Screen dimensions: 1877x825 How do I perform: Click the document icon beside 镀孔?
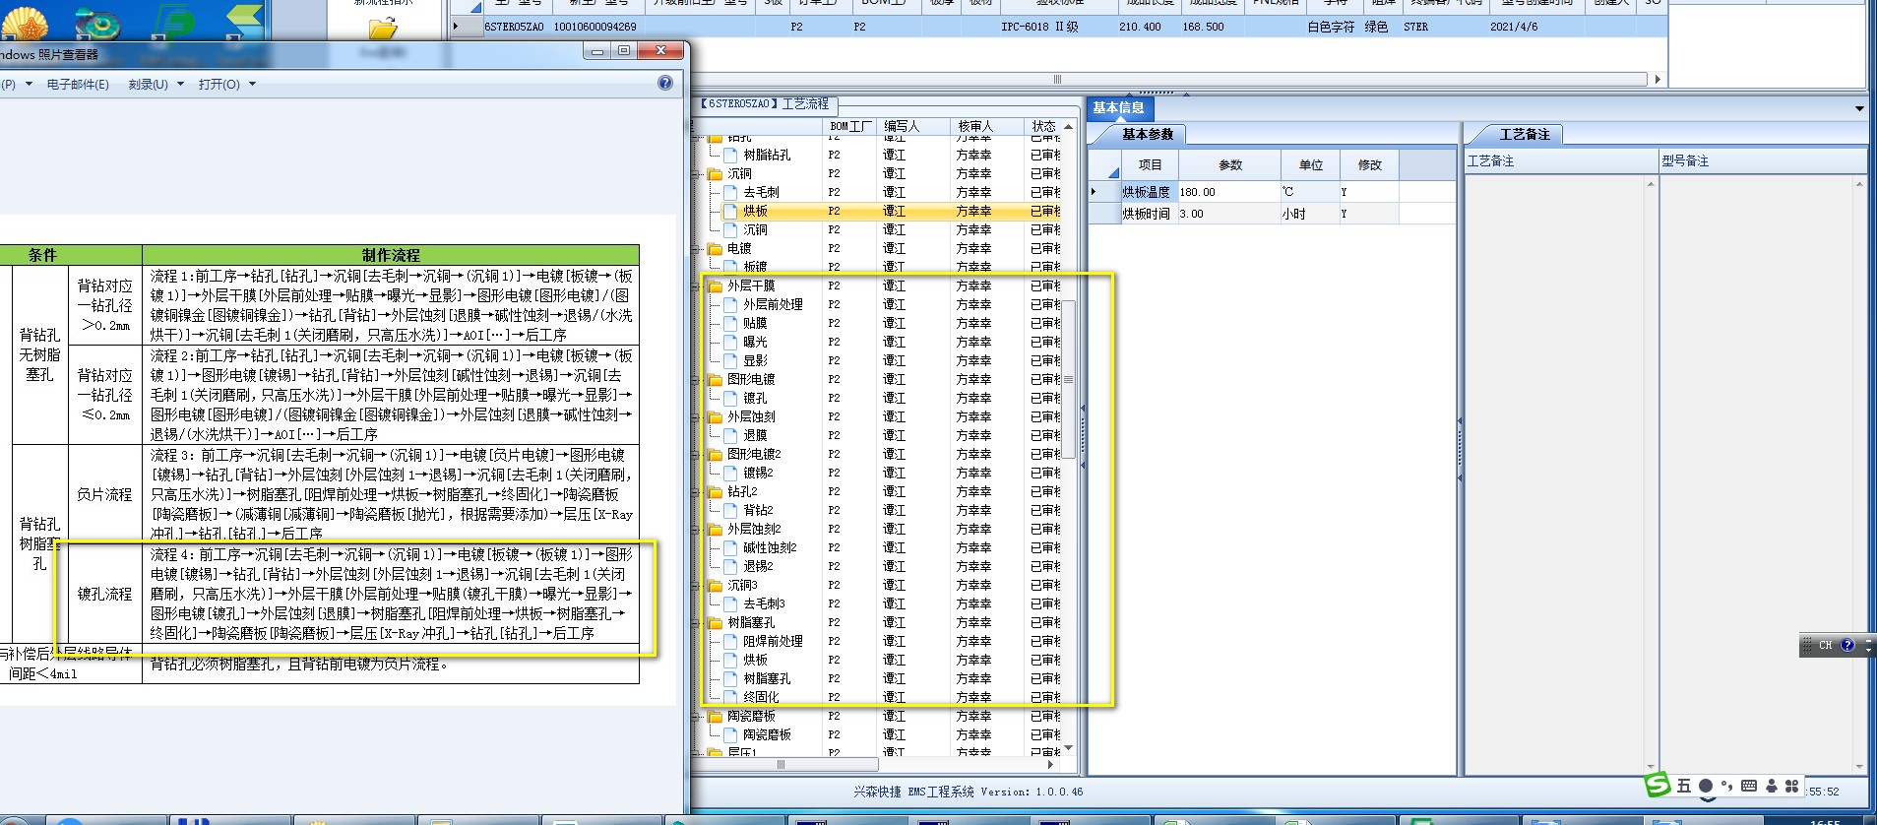point(730,398)
